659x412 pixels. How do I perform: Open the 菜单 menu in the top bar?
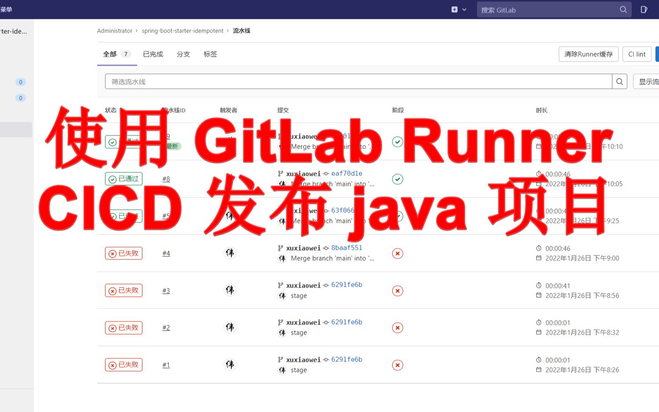6,9
